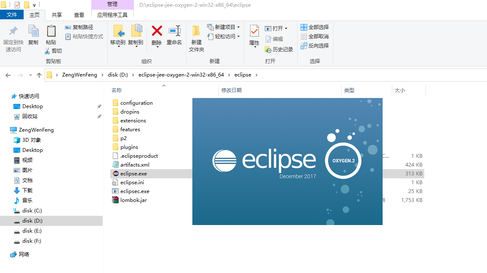The height and width of the screenshot is (273, 487).
Task: Sort by Type (类型) column header
Action: point(349,90)
